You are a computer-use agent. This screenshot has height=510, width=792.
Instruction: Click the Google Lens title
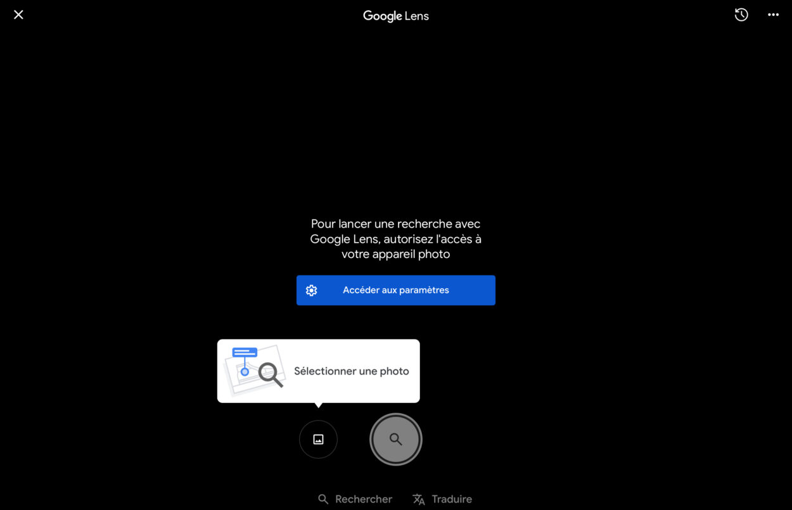click(395, 16)
